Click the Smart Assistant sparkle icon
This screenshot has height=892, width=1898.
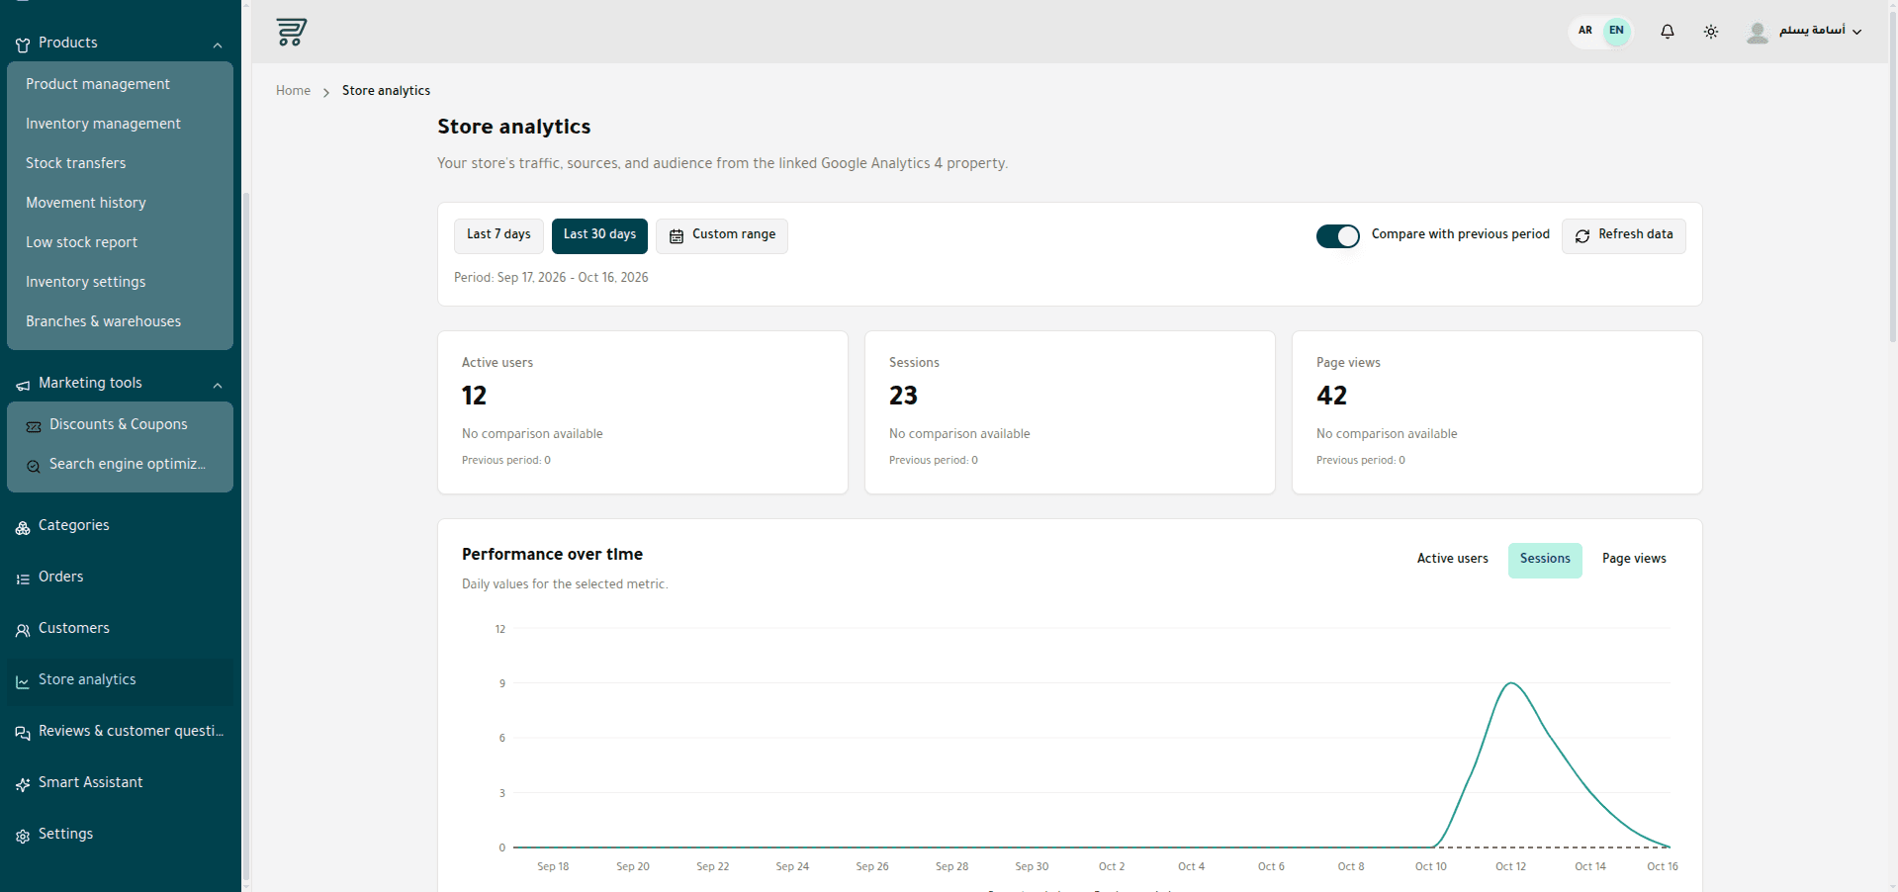pos(23,784)
